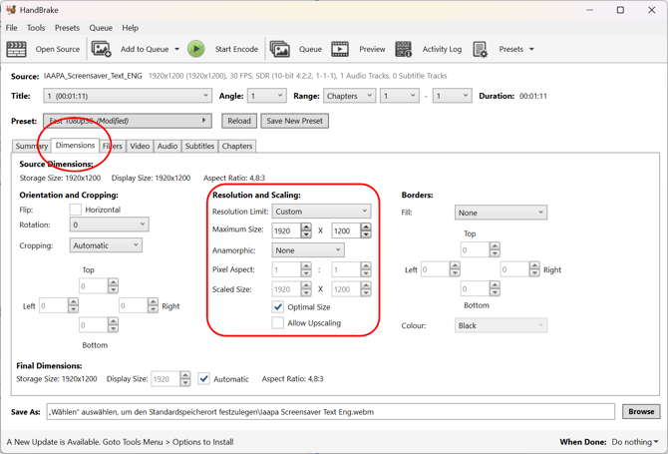Open the File menu

pyautogui.click(x=12, y=28)
